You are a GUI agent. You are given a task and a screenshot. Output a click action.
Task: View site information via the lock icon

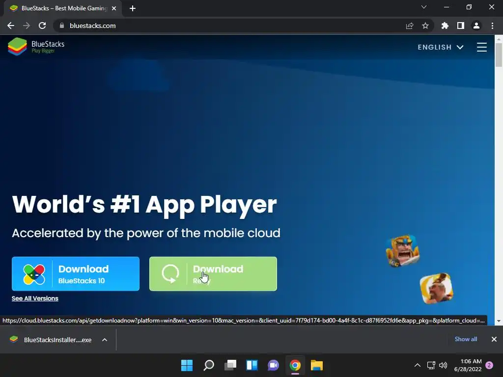pos(62,26)
